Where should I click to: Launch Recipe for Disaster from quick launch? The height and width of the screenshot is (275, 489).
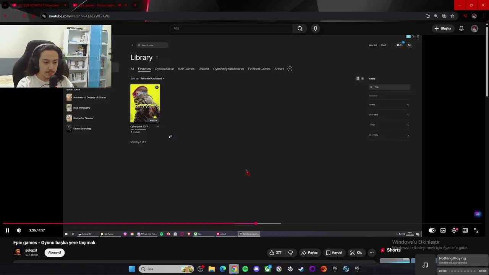pyautogui.click(x=80, y=118)
